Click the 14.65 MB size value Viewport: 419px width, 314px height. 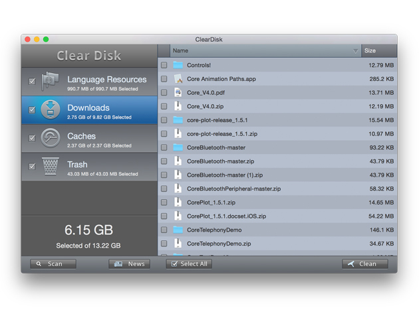click(381, 202)
